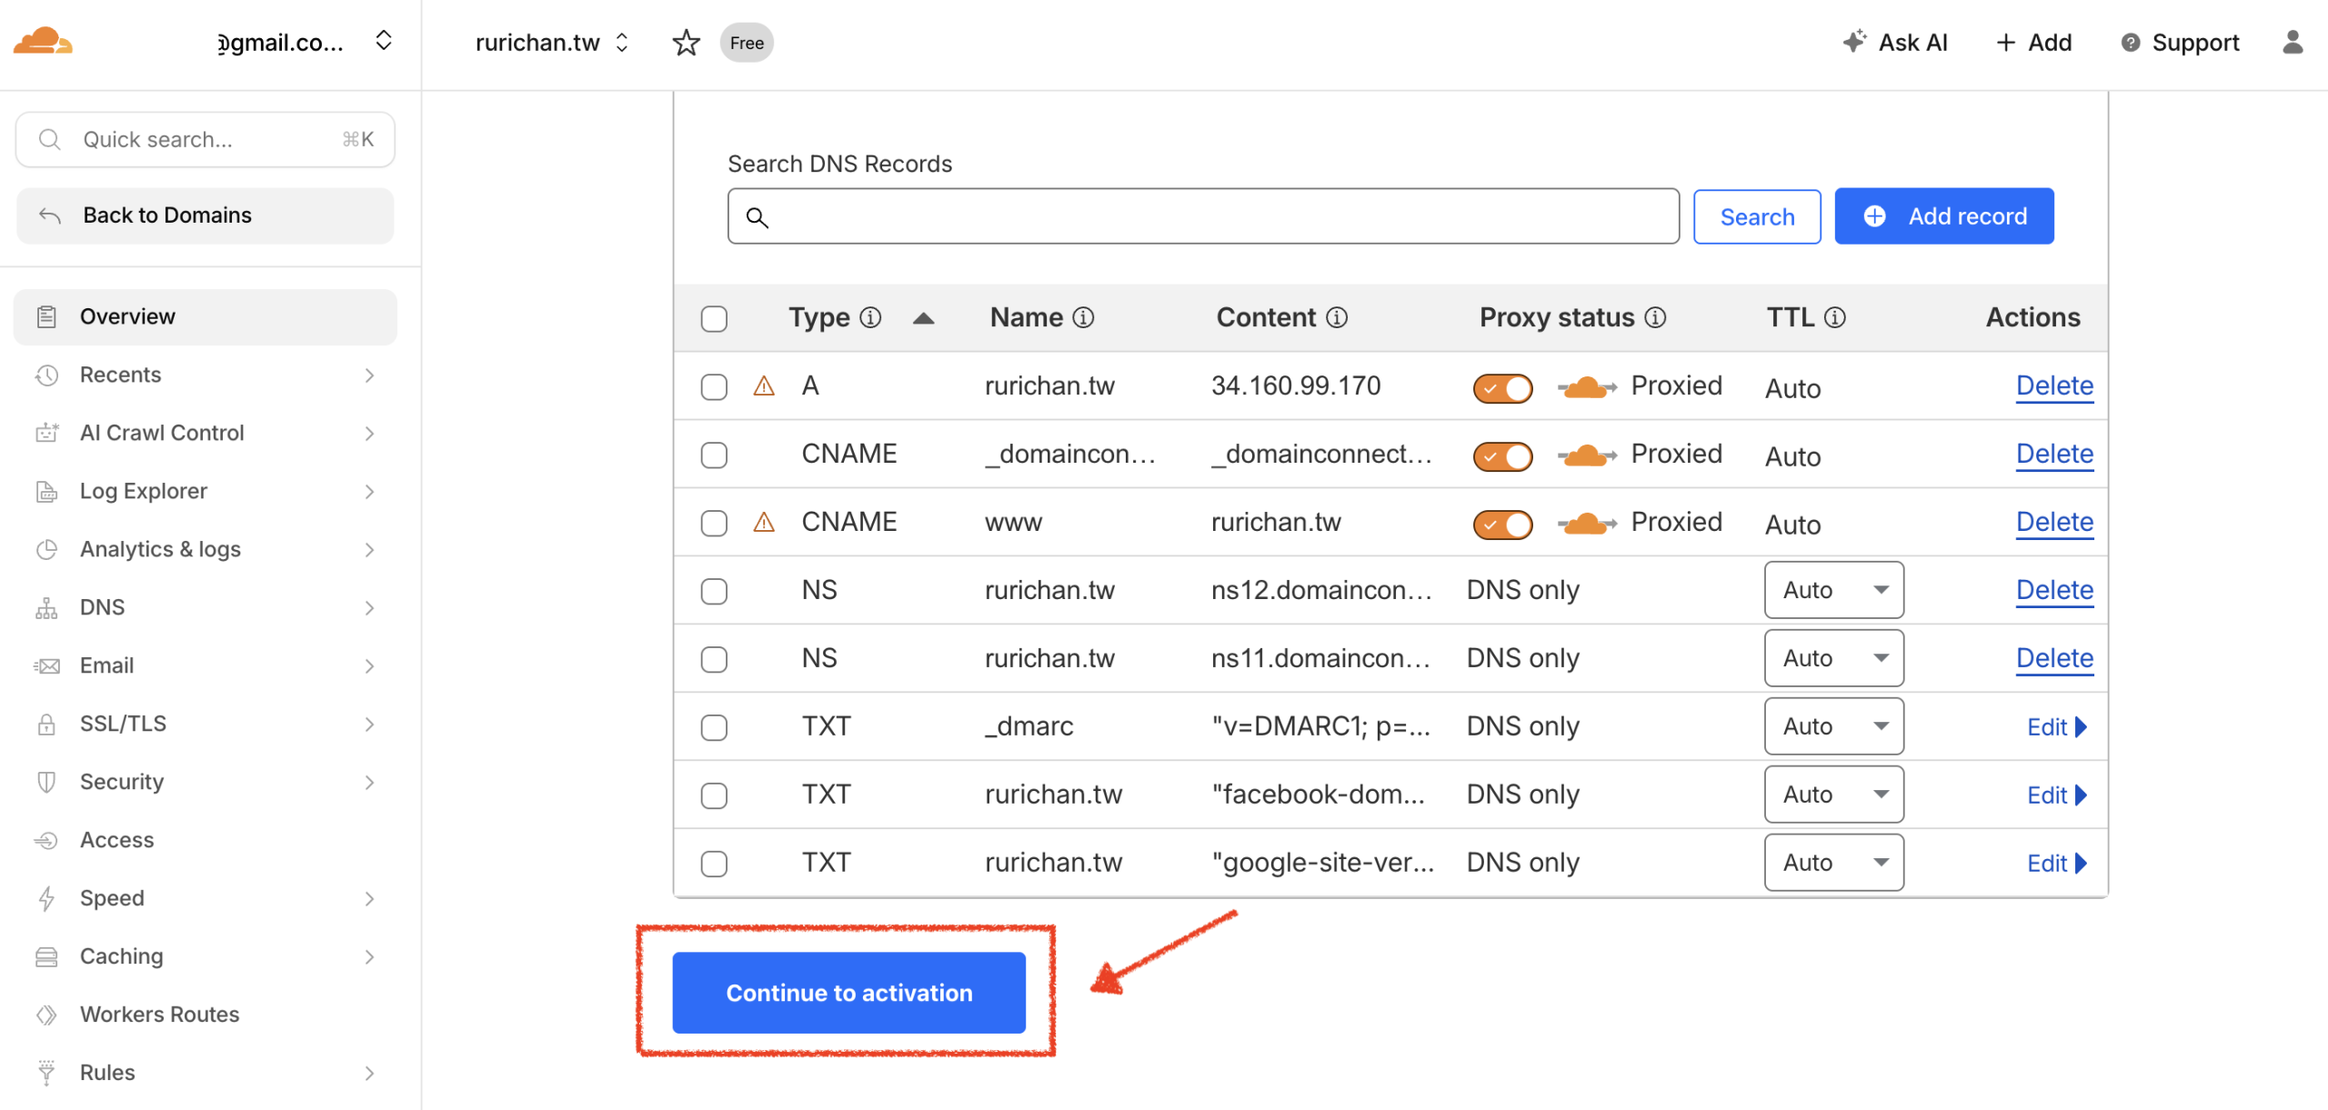Screen dimensions: 2328x1110
Task: Toggle proxy for A record rurichan.tw
Action: click(x=1502, y=388)
